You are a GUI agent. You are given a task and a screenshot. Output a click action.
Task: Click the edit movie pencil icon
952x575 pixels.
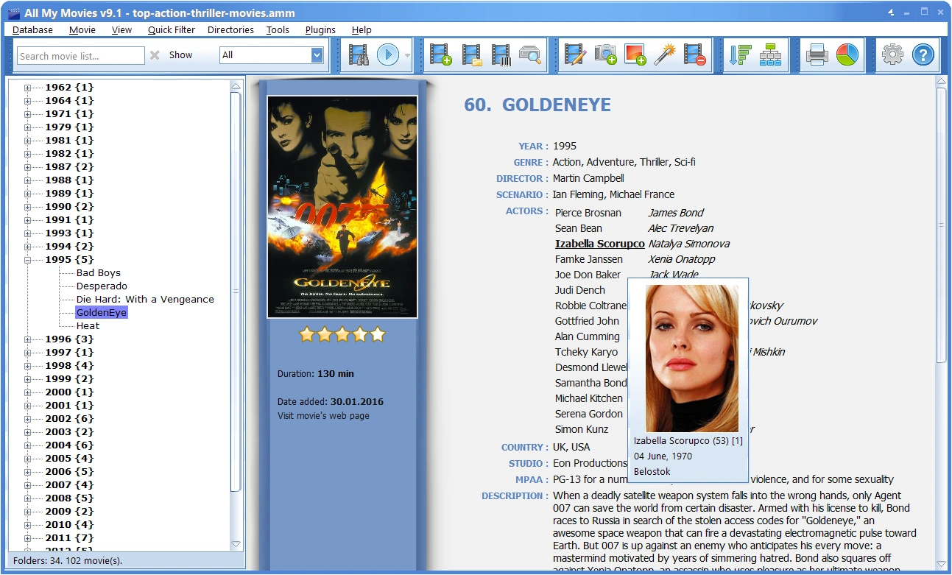coord(575,55)
